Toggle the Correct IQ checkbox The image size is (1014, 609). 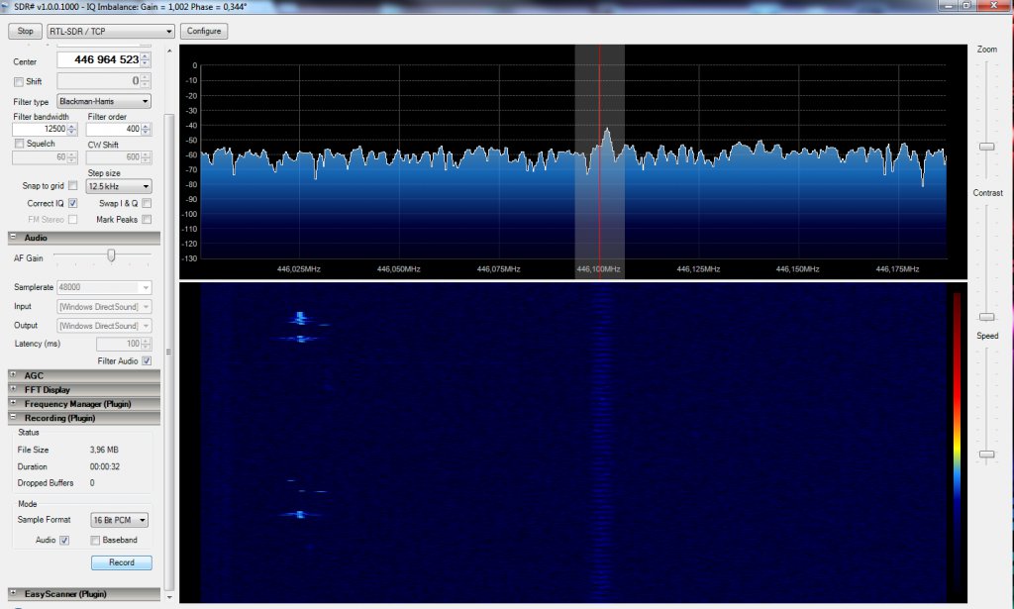click(x=72, y=203)
